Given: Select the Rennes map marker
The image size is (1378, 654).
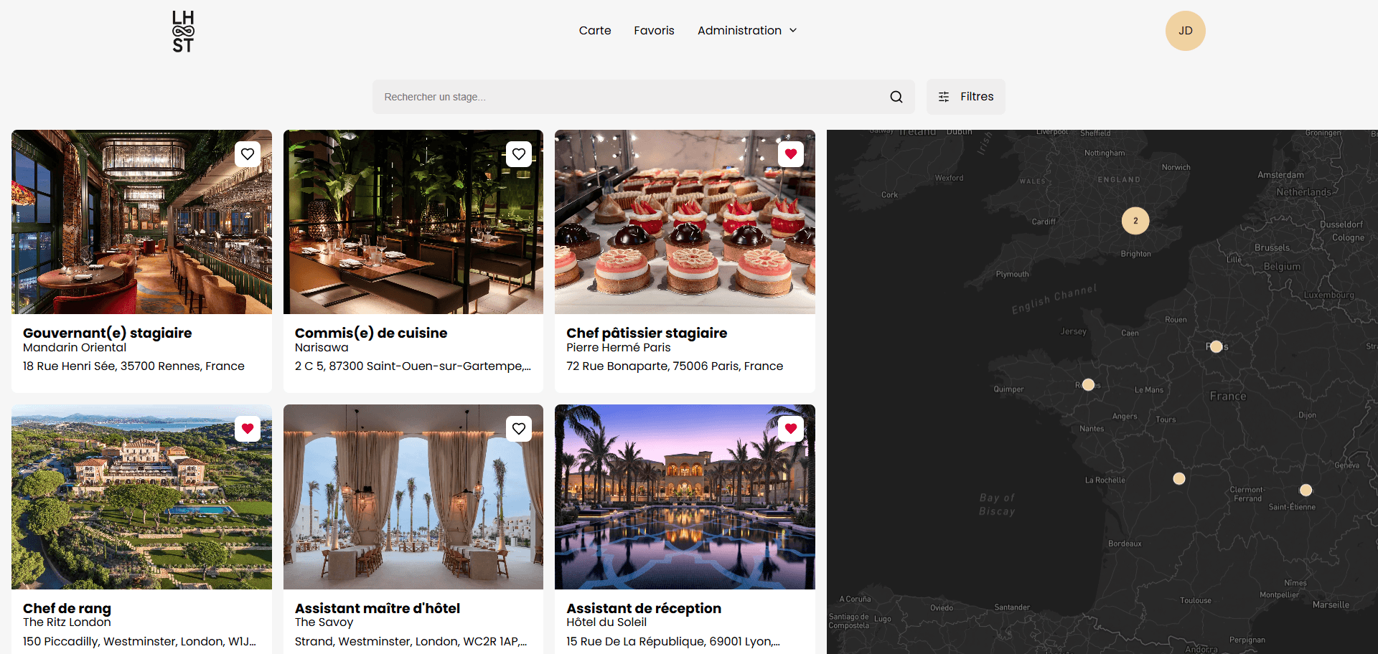Looking at the screenshot, I should coord(1088,384).
